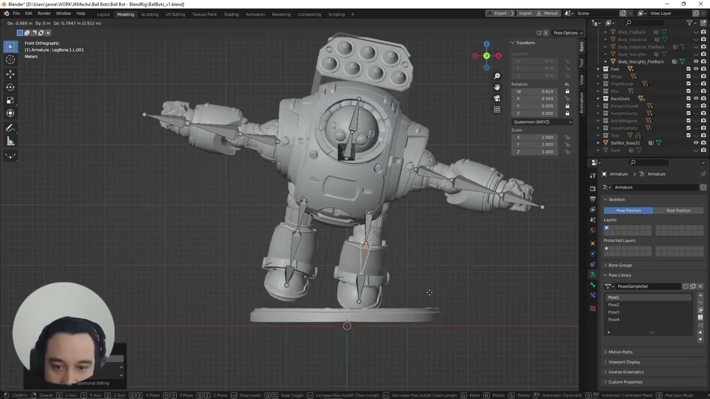
Task: Select the Cursor tool in left toolbar
Action: [x=10, y=60]
